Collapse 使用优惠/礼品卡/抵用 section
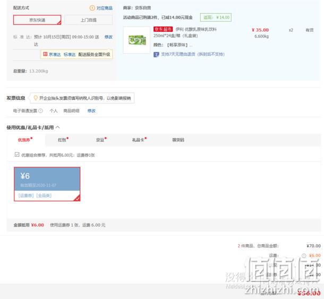Image resolution: width=324 pixels, height=299 pixels. (58, 127)
